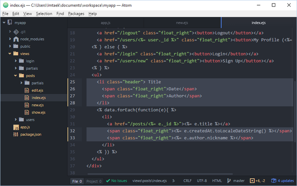This screenshot has height=186, width=297.
Task: Click the package updates box icon
Action: coord(274,181)
